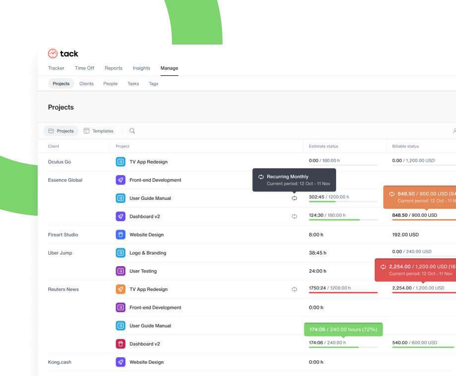Click the grid icon beside User Testing

(x=119, y=271)
